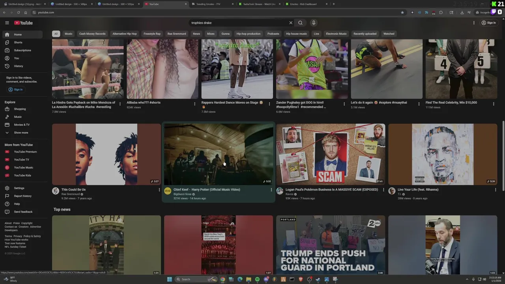This screenshot has height=284, width=505.
Task: Click the YouTube logo
Action: pos(23,23)
